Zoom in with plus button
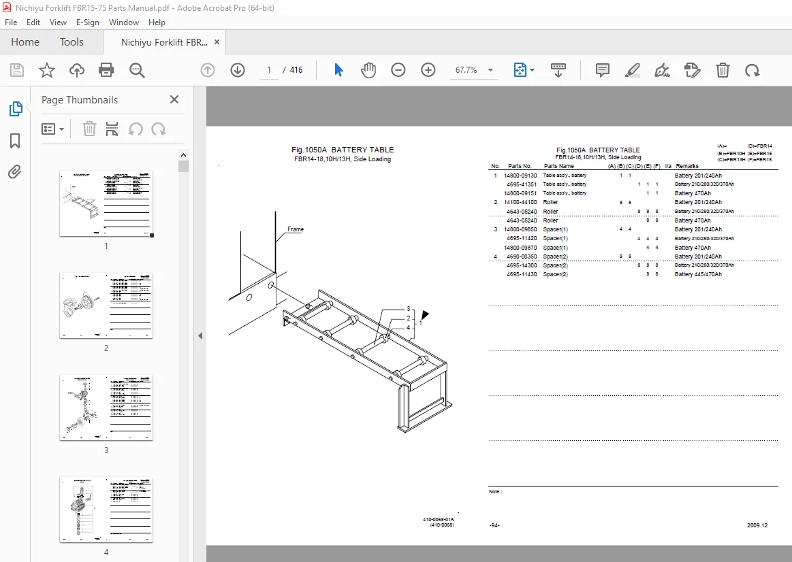The width and height of the screenshot is (792, 562). (x=428, y=70)
